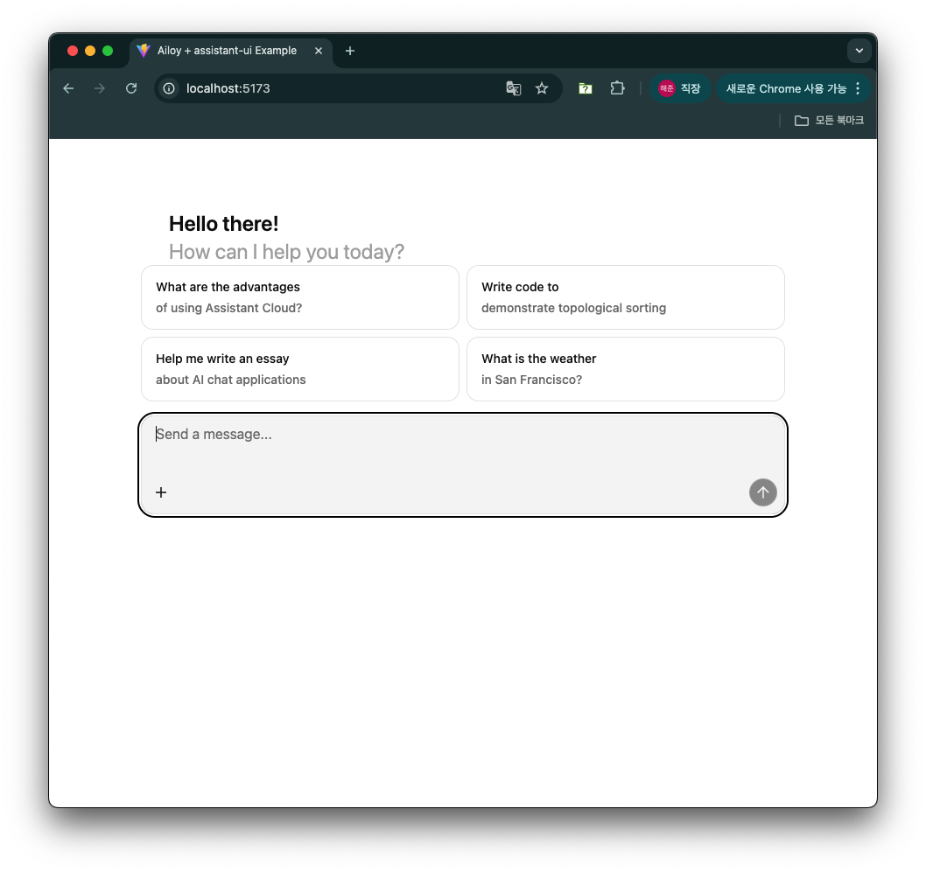Image resolution: width=926 pixels, height=872 pixels.
Task: Select the Ailoy + assistant-ui Example tab
Action: click(226, 51)
